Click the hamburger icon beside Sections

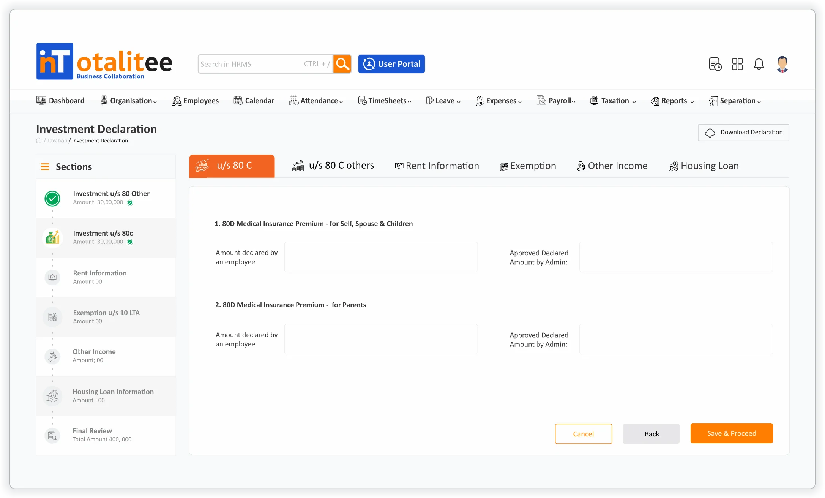point(45,167)
